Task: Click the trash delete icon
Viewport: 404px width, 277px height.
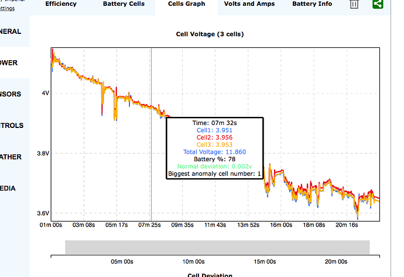Action: pos(354,5)
